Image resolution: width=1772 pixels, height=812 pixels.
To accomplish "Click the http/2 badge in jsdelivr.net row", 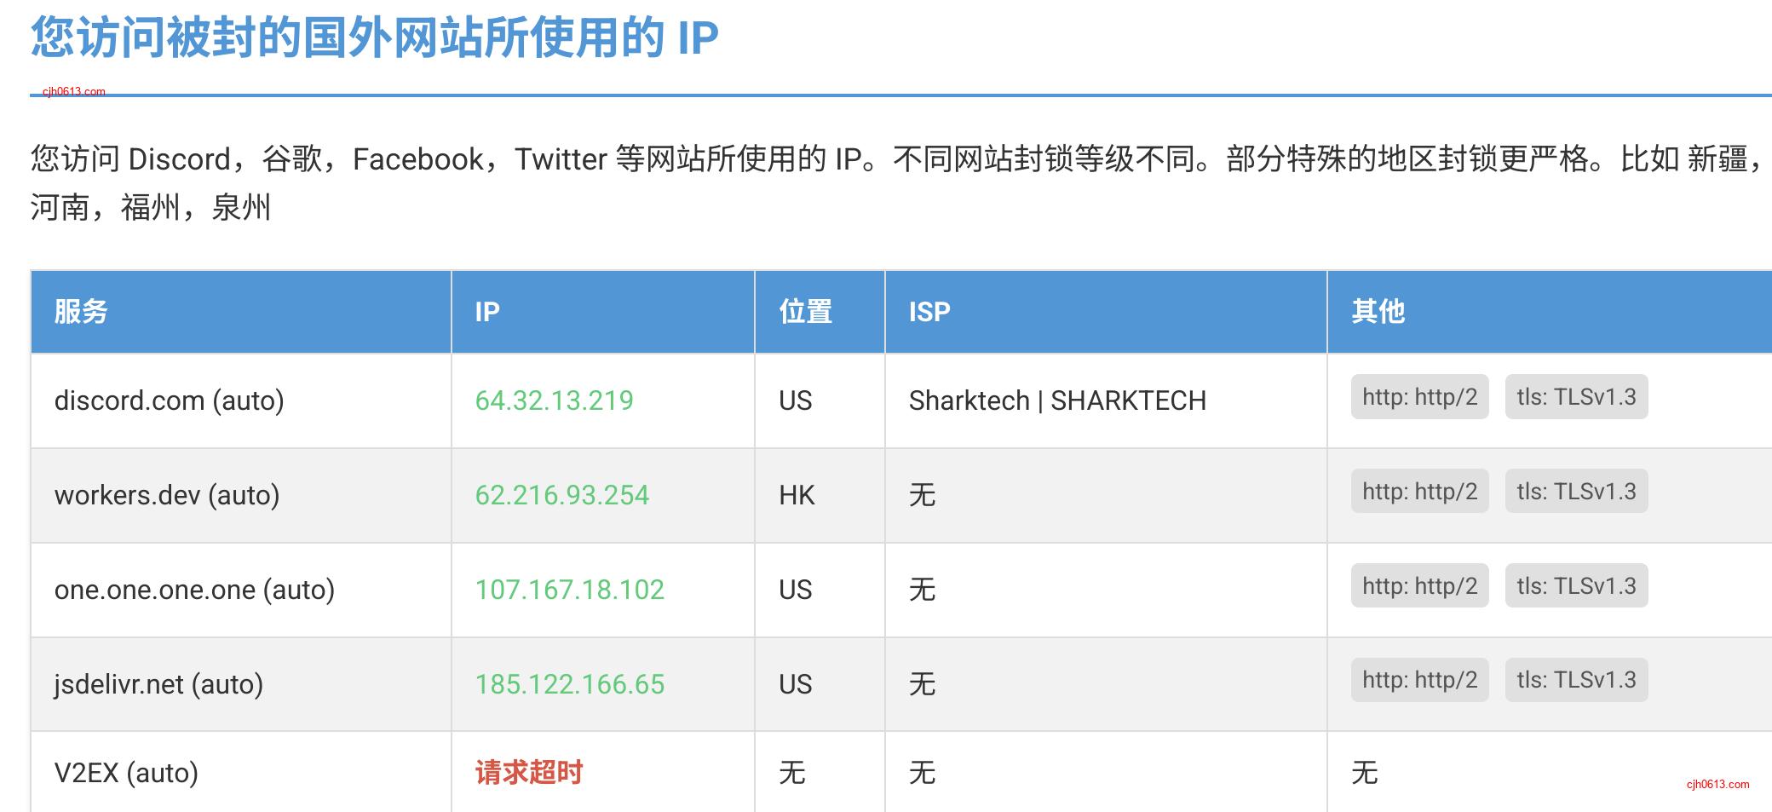I will tap(1419, 680).
